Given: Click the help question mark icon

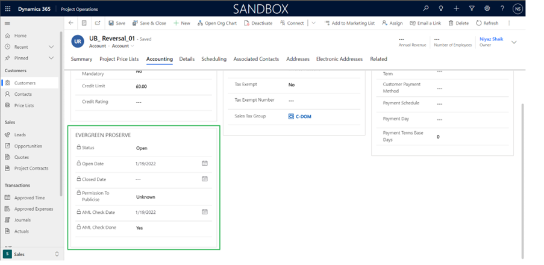Looking at the screenshot, I should point(502,8).
